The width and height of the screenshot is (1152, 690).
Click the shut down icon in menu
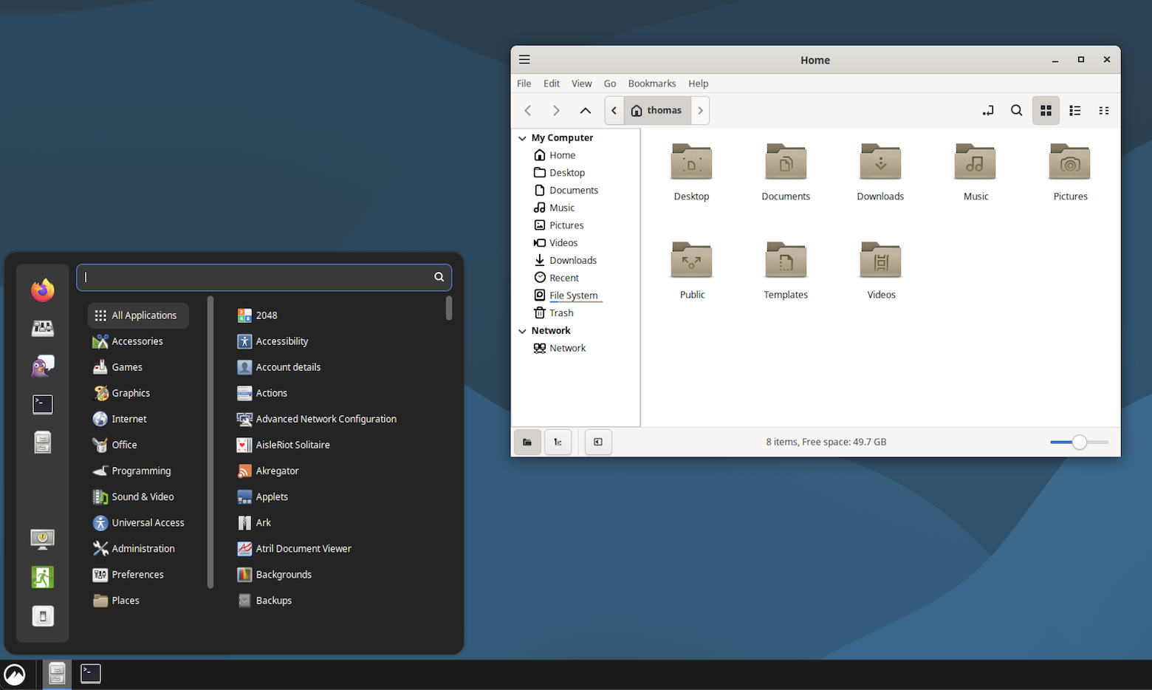[43, 616]
